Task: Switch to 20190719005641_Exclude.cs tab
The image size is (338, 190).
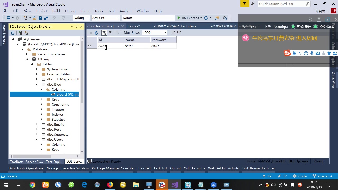Action: (x=175, y=26)
